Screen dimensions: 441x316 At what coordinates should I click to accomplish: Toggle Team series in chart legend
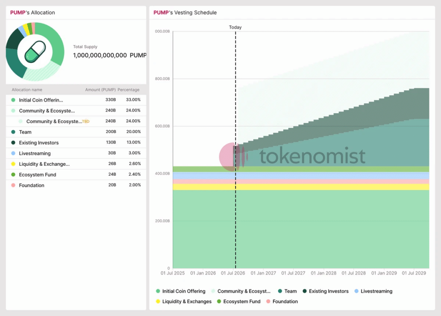pyautogui.click(x=287, y=291)
